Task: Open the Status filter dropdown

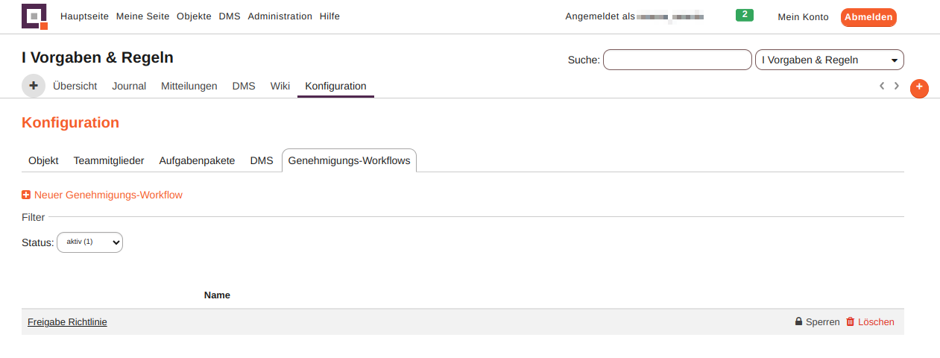Action: tap(89, 242)
